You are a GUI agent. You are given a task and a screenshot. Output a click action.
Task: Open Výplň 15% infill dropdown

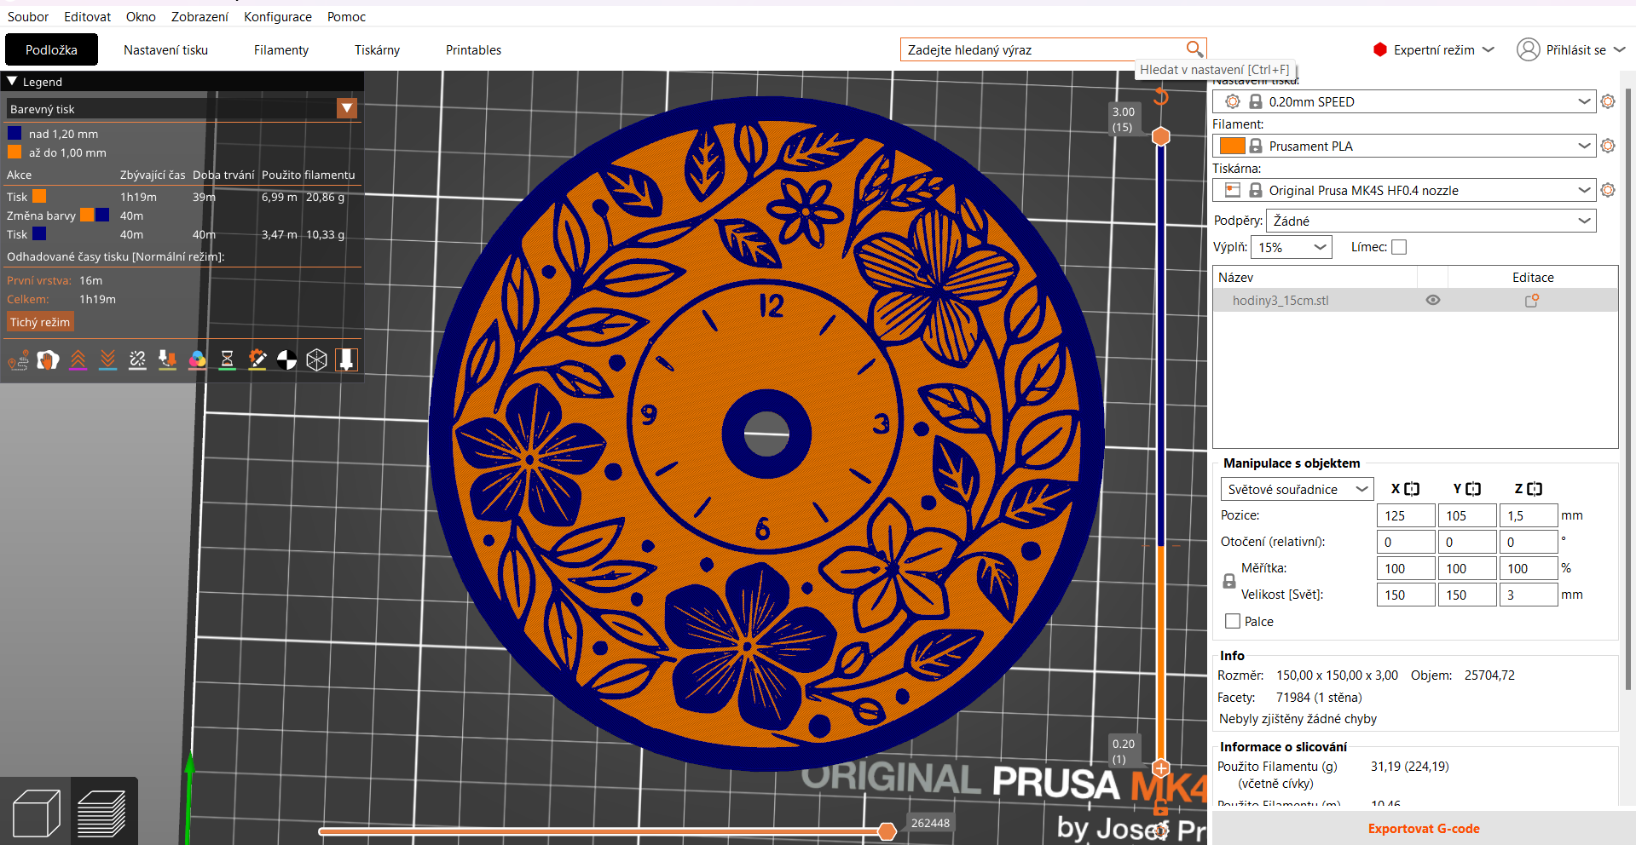coord(1291,247)
